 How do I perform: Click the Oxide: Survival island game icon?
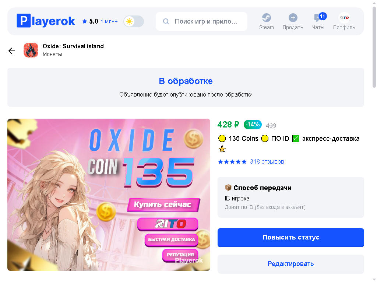[x=31, y=50]
